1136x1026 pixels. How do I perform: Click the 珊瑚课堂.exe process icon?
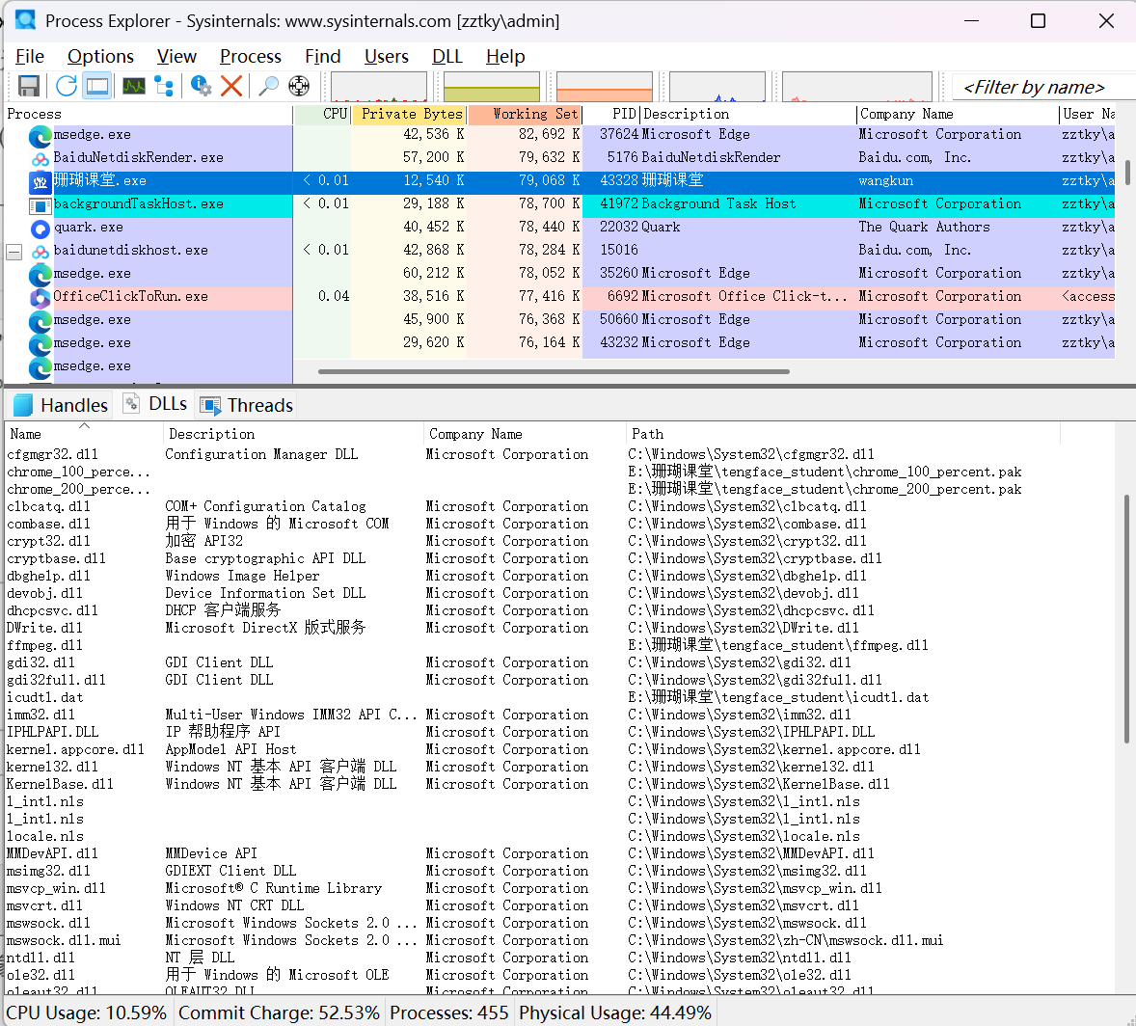pyautogui.click(x=41, y=182)
